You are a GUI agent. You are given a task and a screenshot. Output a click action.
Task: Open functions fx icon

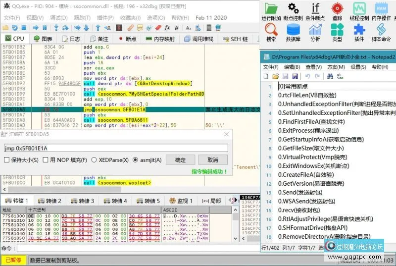tap(167, 28)
